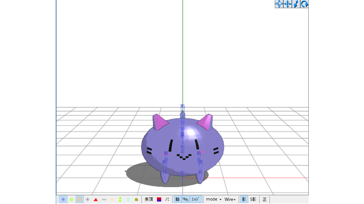Viewport: 364px width, 204px height.
Task: Toggle the MMD-style display button
Action: point(186,199)
